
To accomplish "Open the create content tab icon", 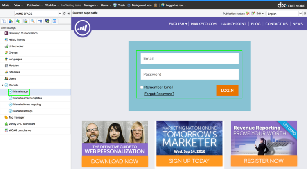I will (x=11, y=21).
